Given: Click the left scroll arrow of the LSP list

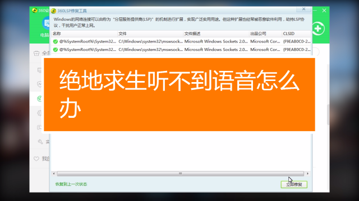Looking at the screenshot, I should tap(54, 174).
